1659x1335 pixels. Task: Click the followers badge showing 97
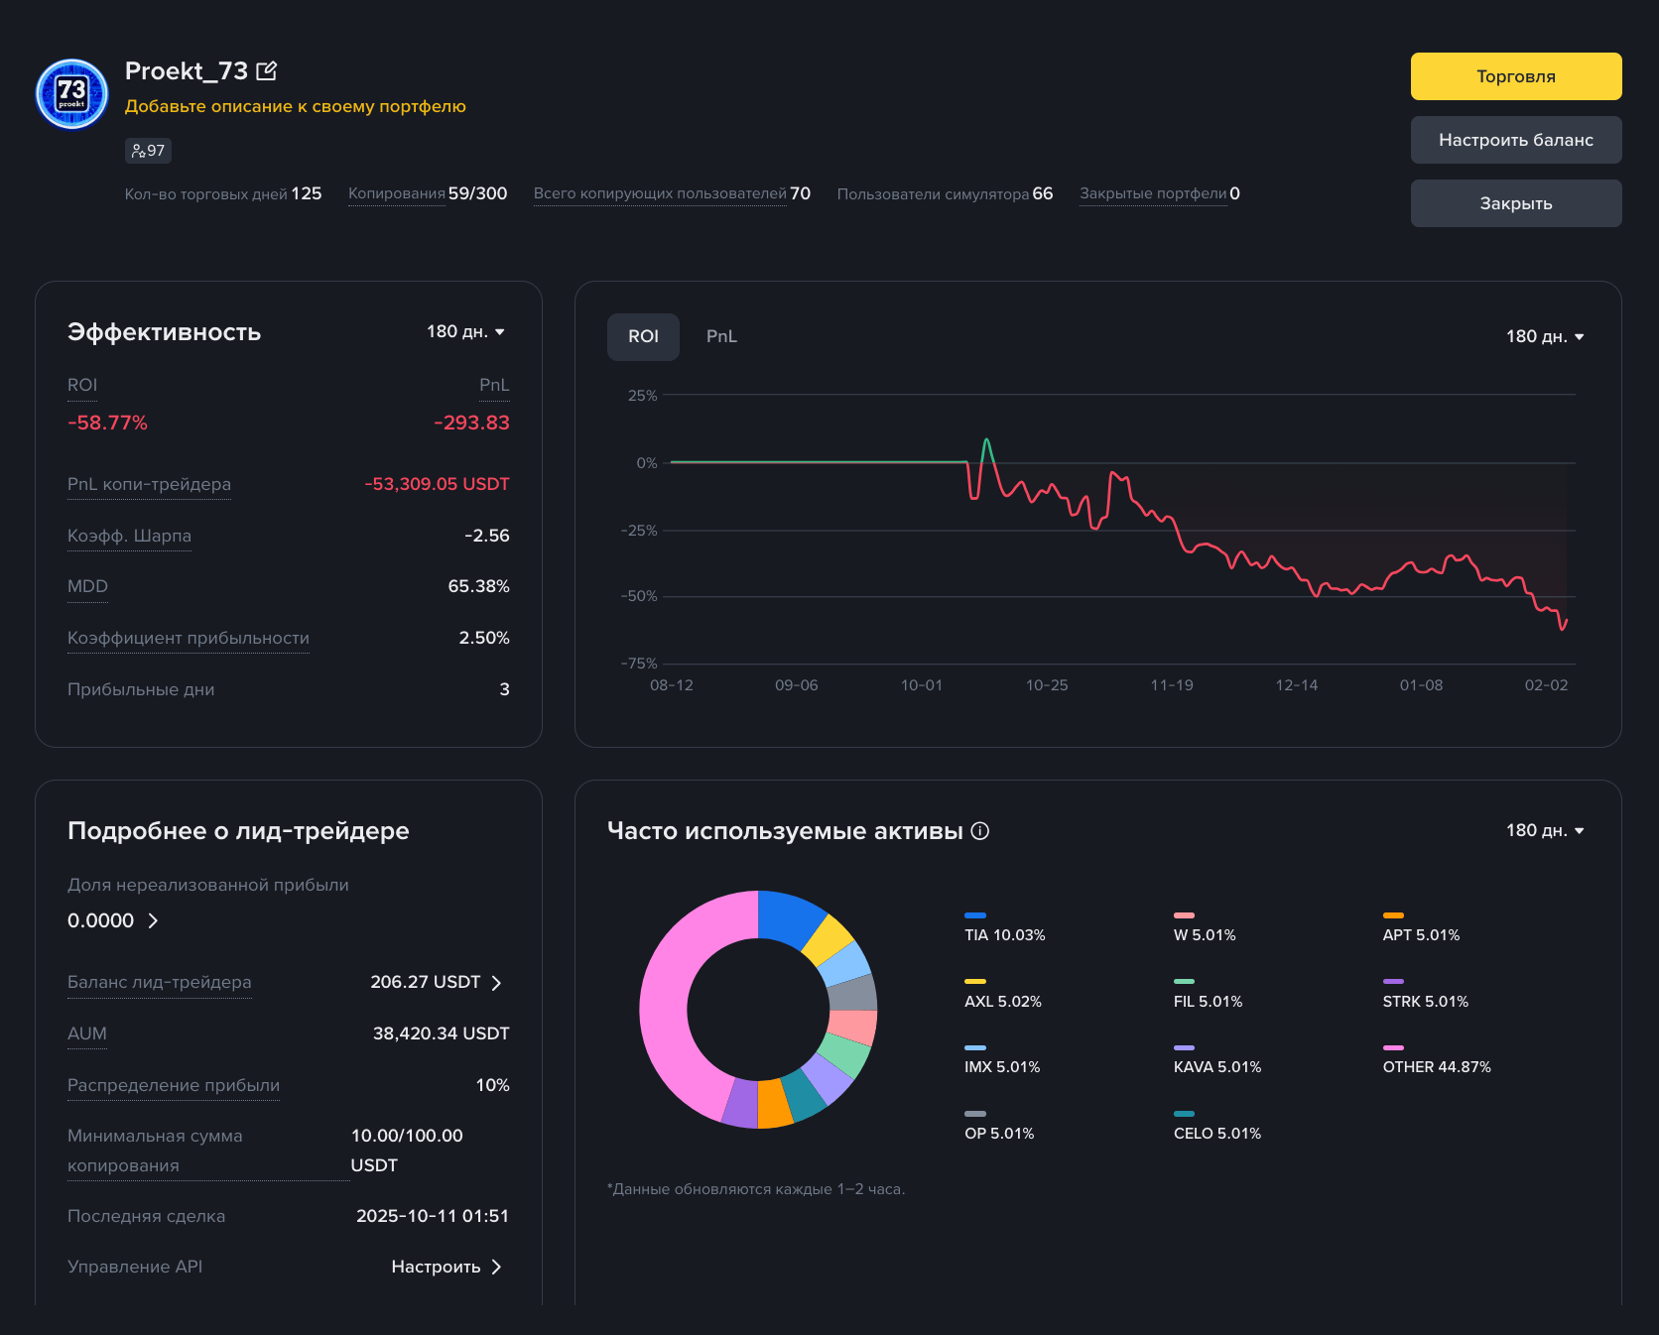pos(148,151)
